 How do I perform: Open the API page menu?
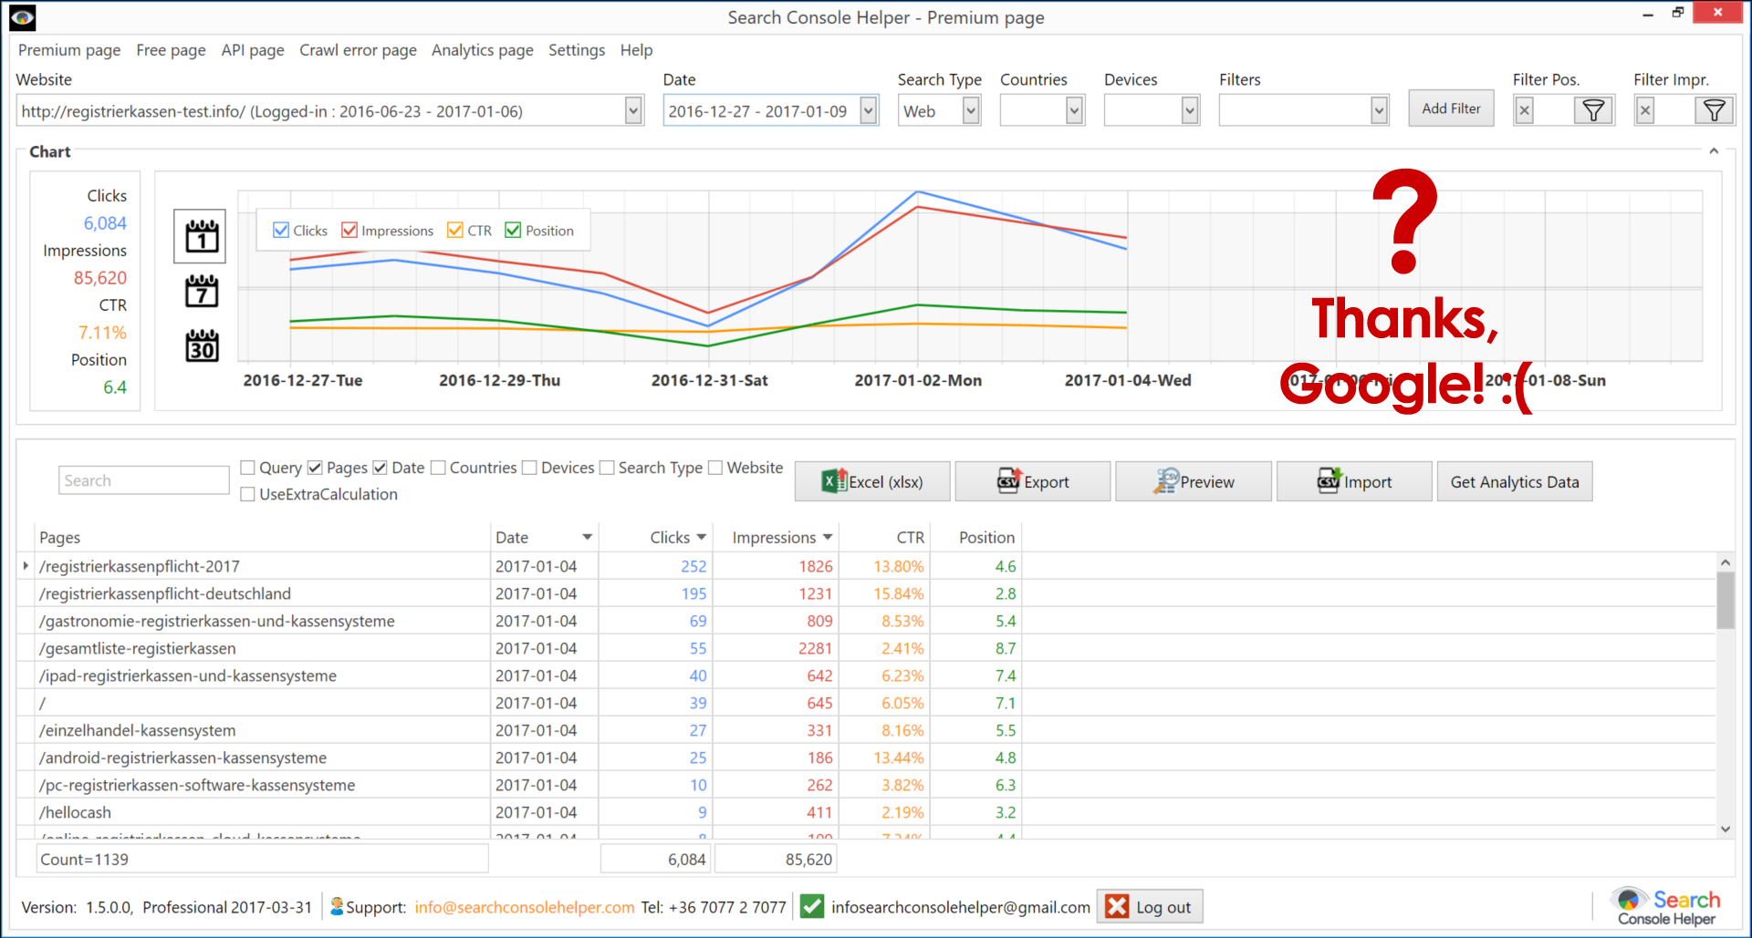coord(253,50)
